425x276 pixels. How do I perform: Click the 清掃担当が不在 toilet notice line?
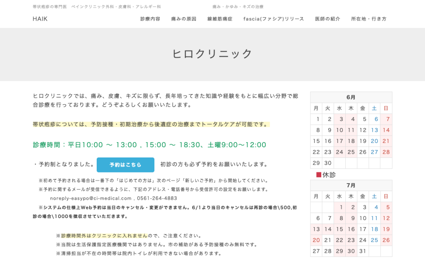pyautogui.click(x=139, y=254)
